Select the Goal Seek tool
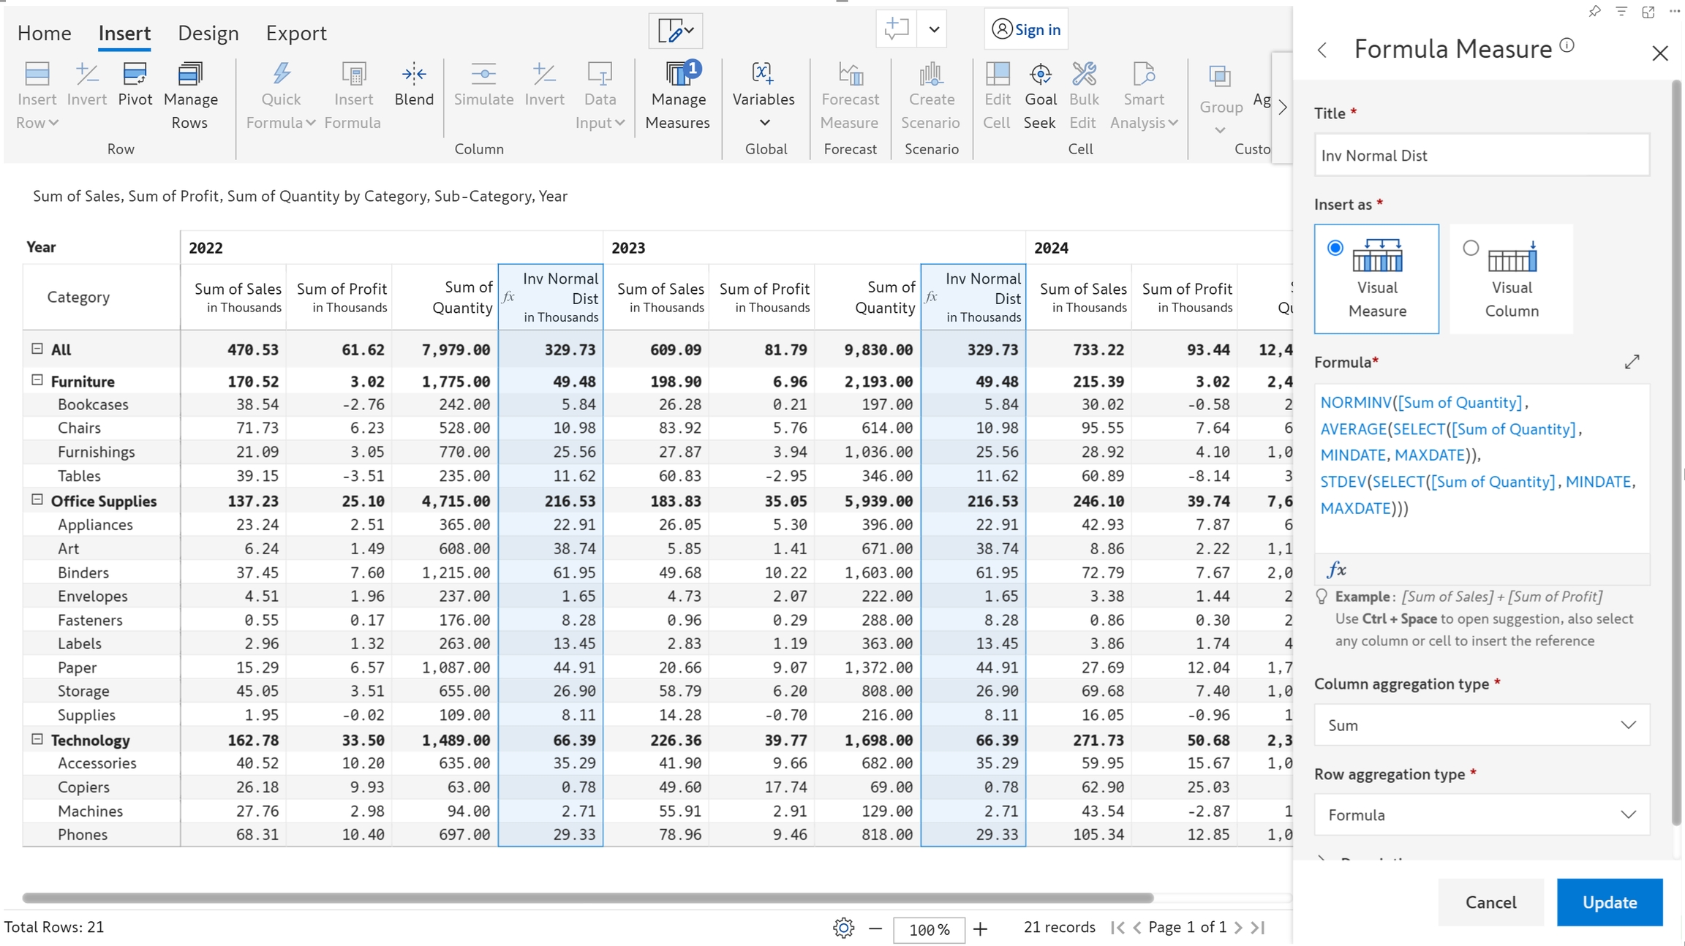 pos(1039,96)
